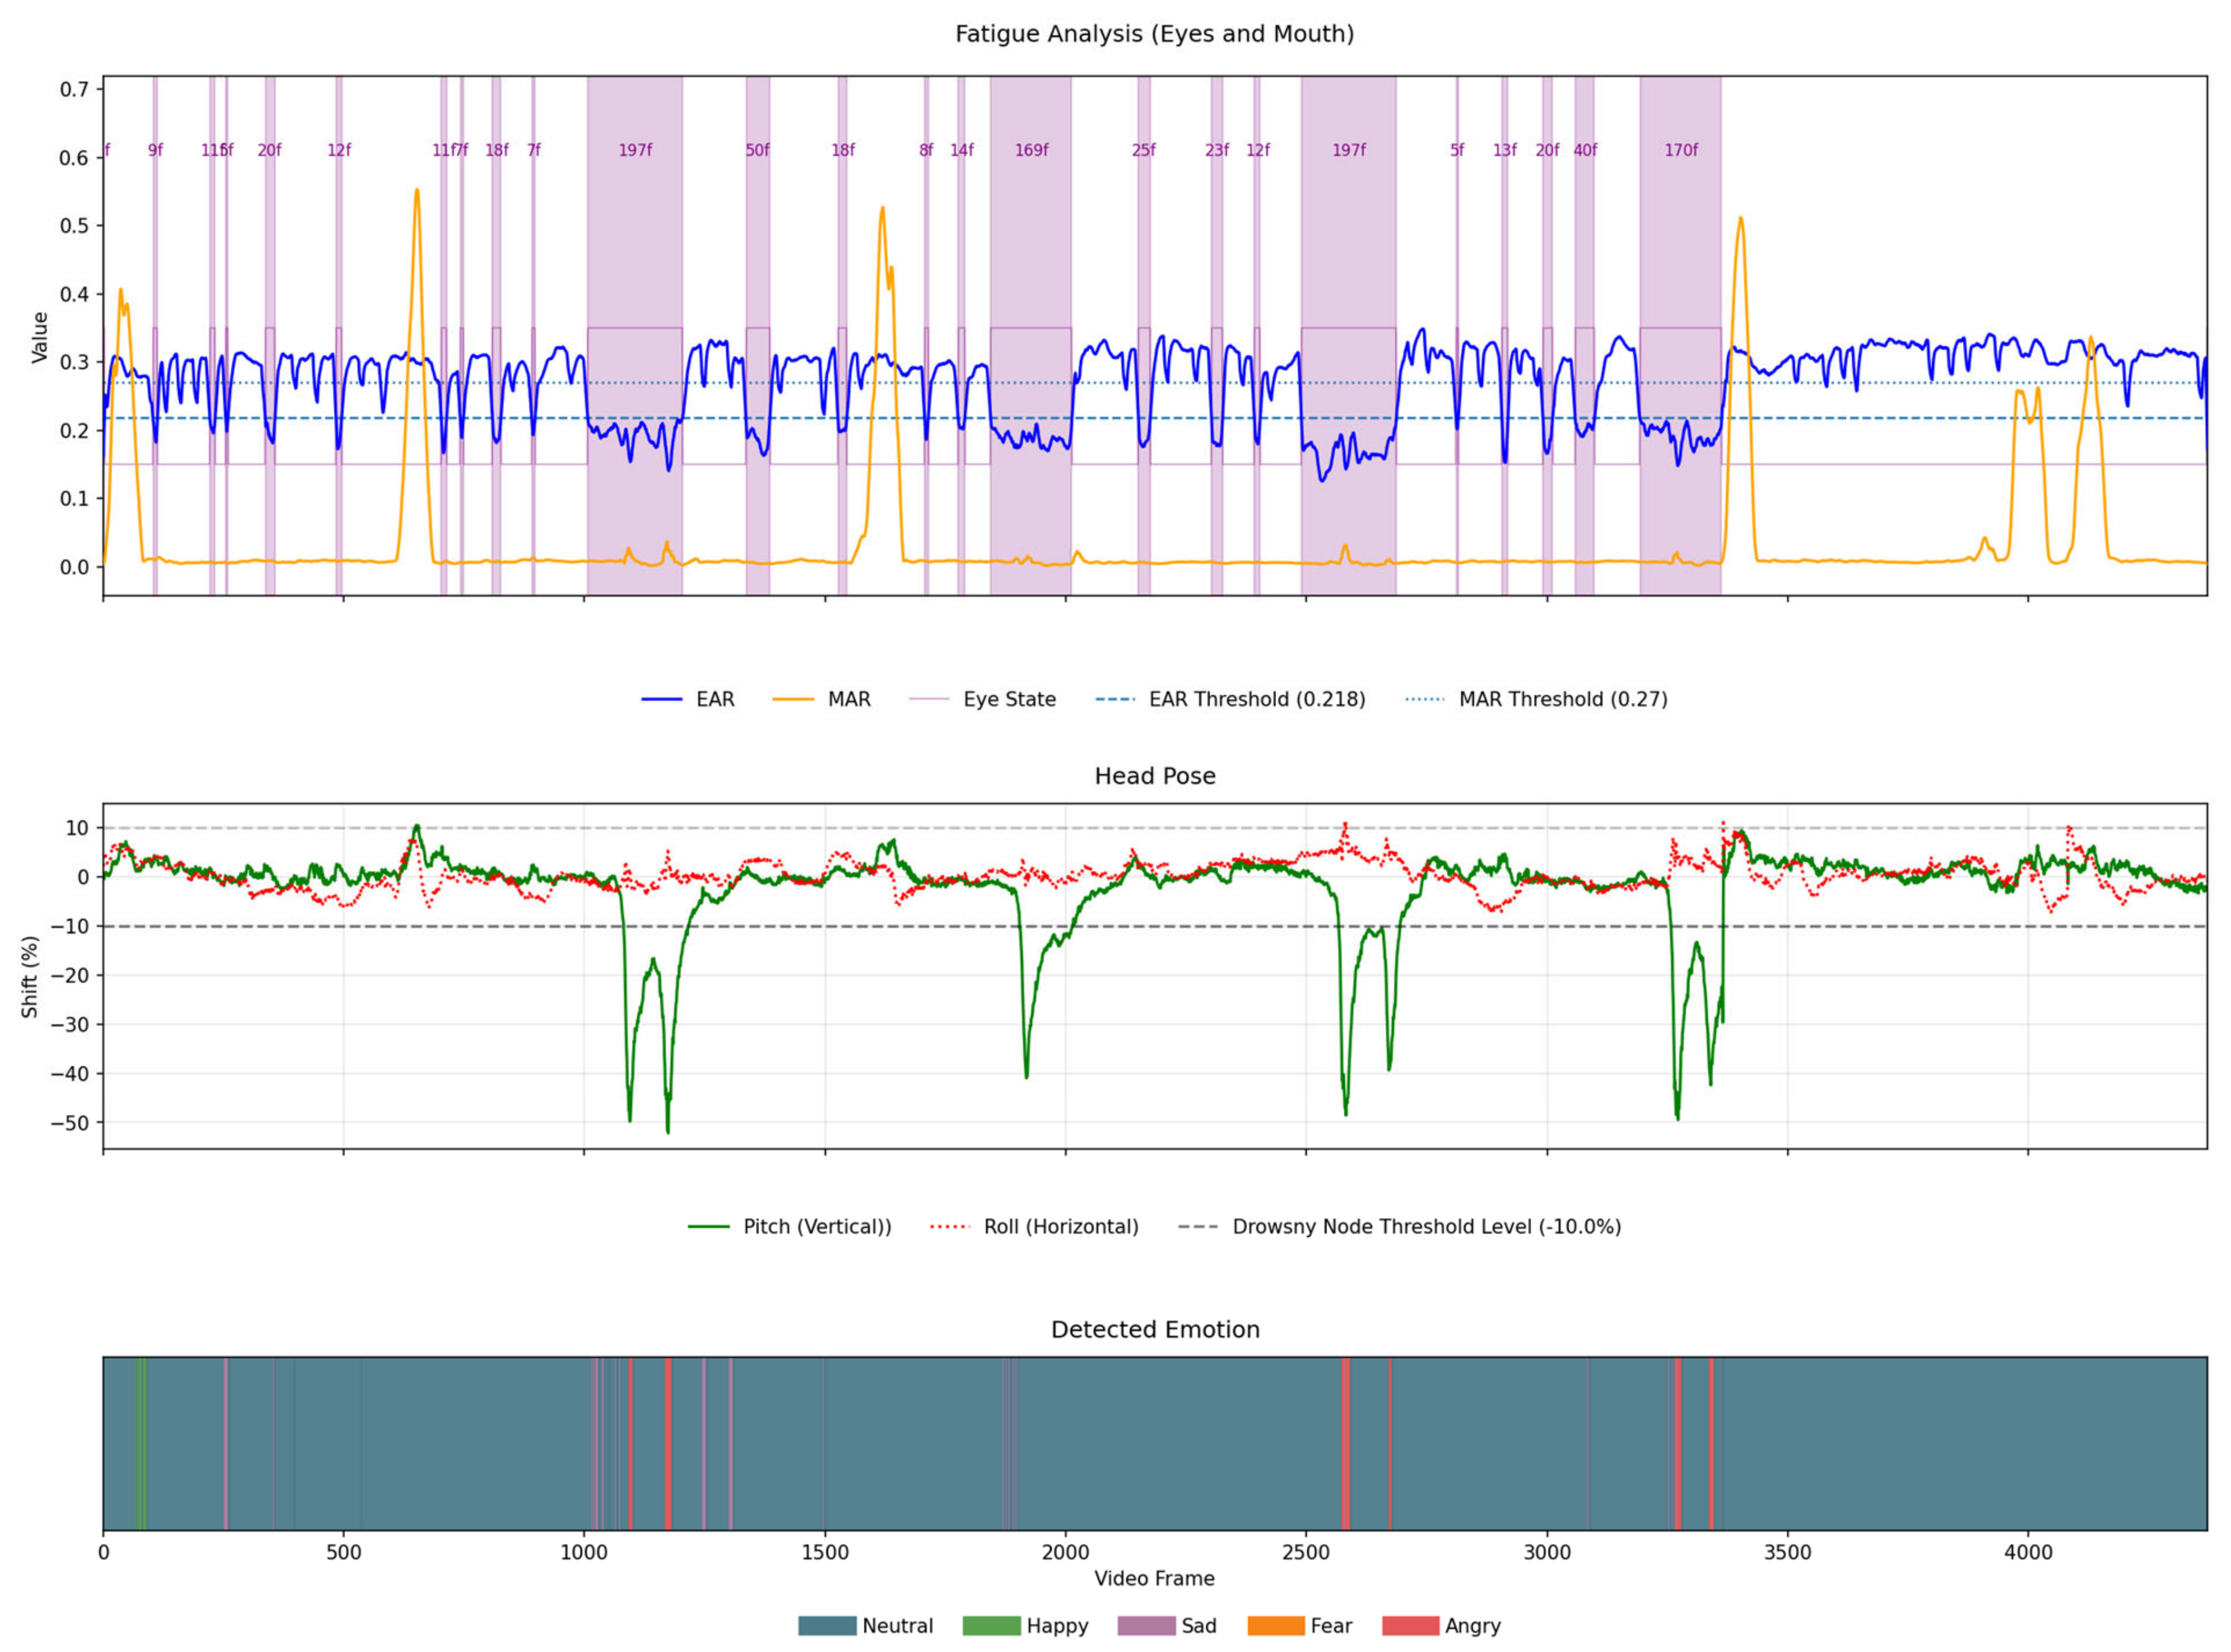
Task: Click the "23f" duration annotation
Action: pos(1216,150)
